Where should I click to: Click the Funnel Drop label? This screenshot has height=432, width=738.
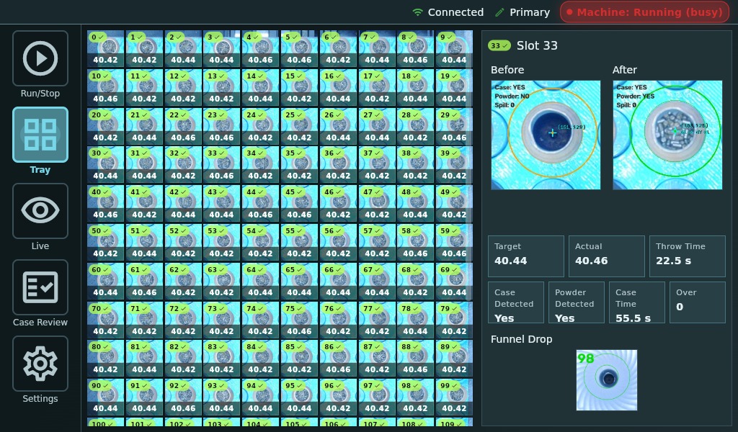[x=522, y=339]
